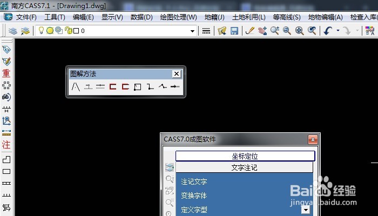The width and height of the screenshot is (378, 216).
Task: Open the 土地利用(L) menu
Action: coord(248,17)
